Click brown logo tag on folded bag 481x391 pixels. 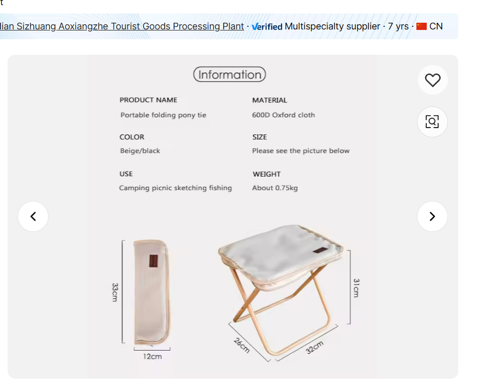153,261
